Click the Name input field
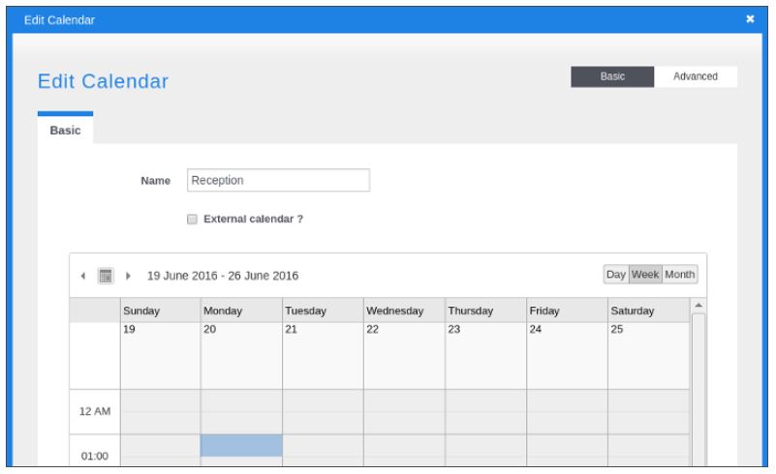This screenshot has width=776, height=474. tap(278, 181)
